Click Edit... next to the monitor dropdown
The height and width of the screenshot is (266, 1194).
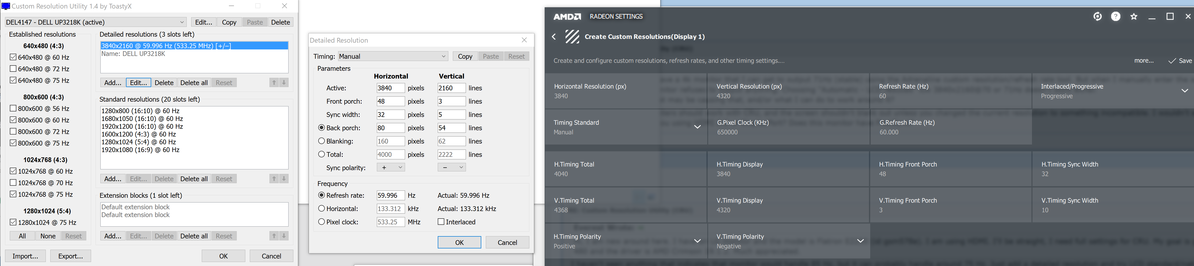204,22
